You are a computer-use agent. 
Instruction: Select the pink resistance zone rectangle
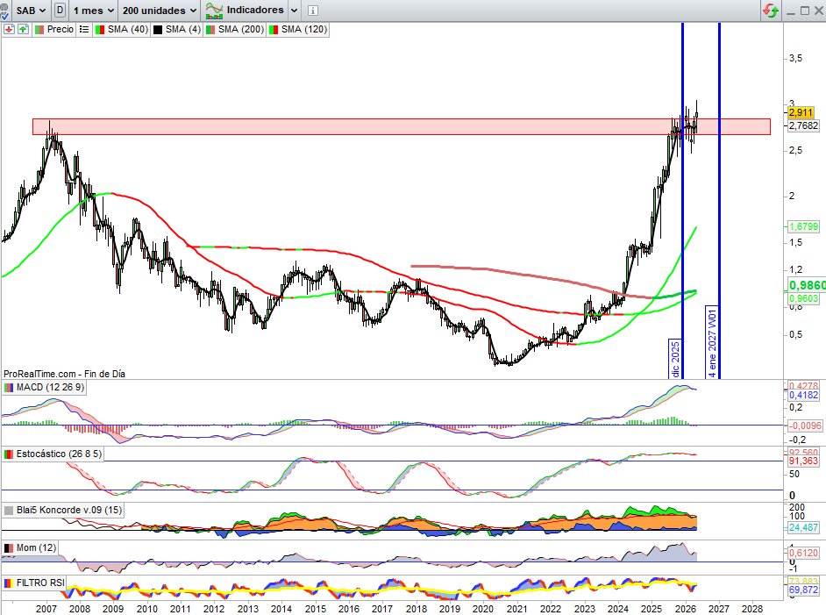tap(402, 126)
